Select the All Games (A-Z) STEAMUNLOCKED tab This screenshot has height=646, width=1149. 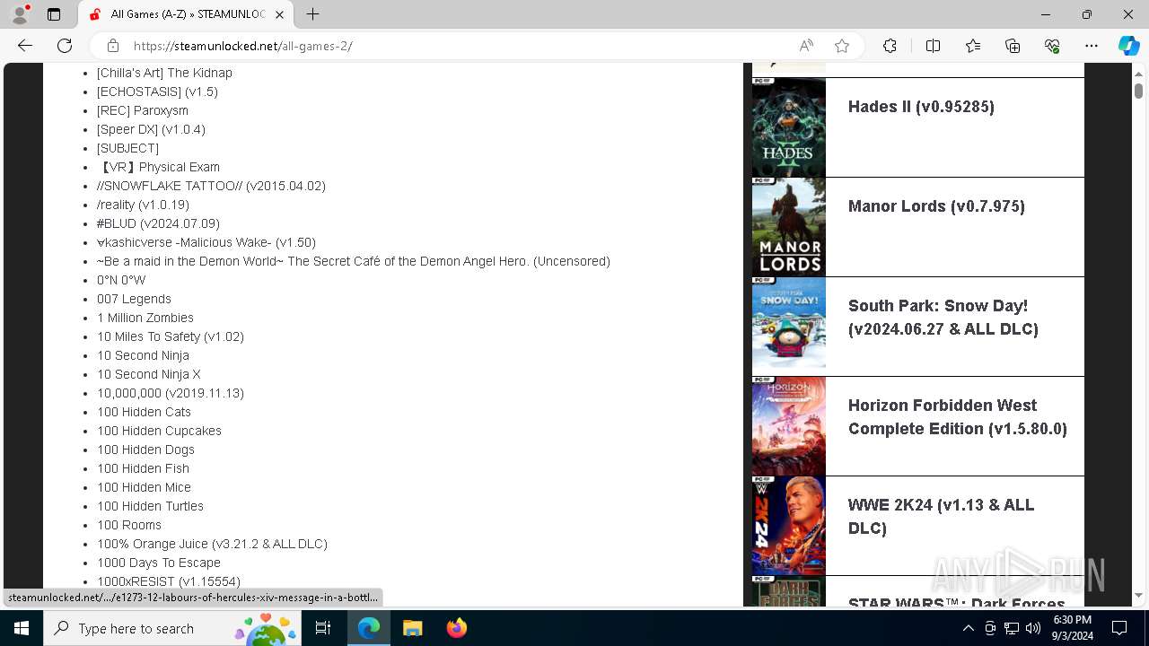pyautogui.click(x=187, y=14)
